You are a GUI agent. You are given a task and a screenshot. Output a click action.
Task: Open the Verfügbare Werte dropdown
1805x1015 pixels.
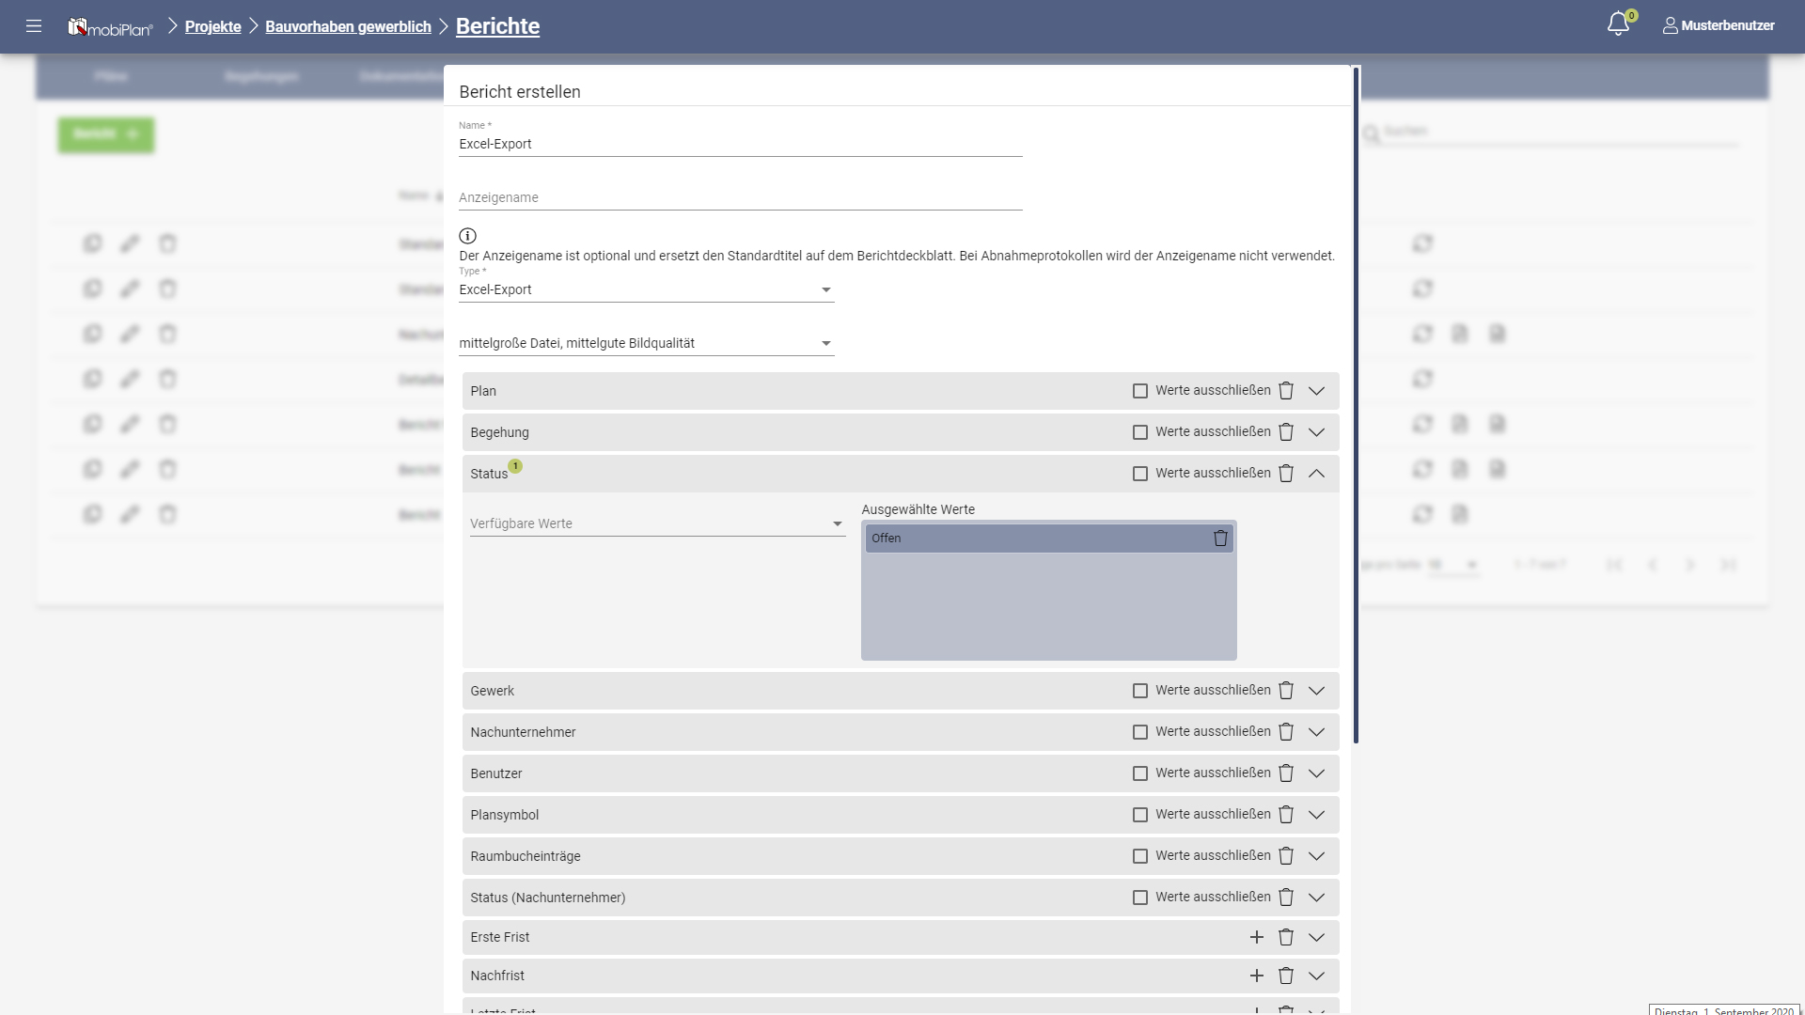click(x=657, y=523)
